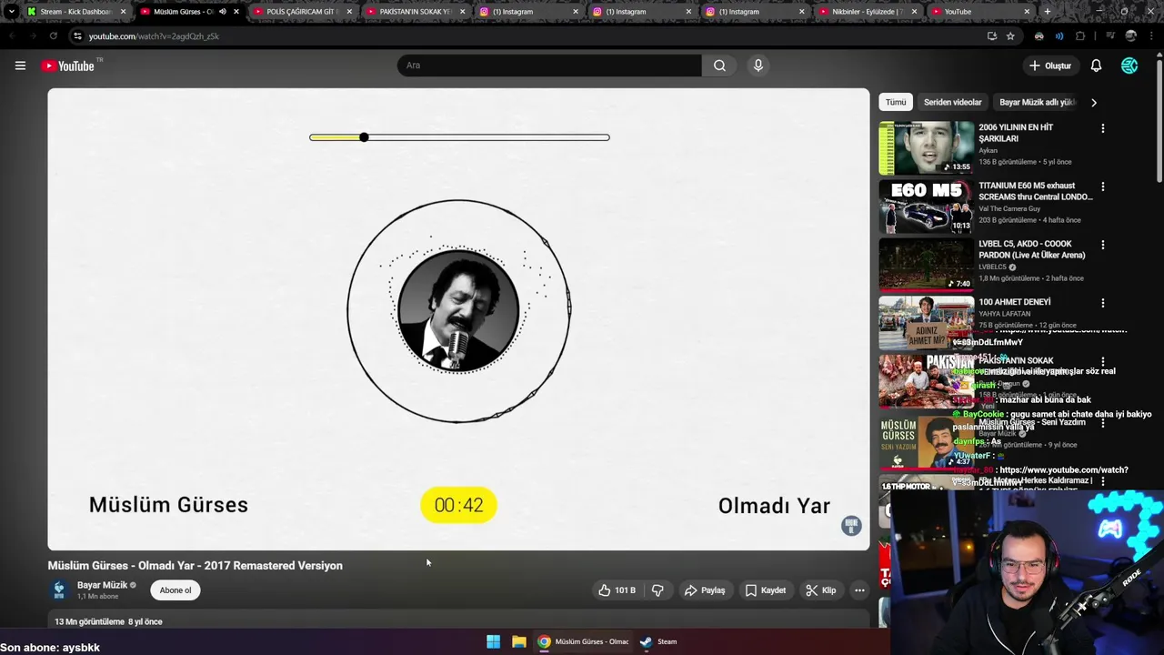Close the POLİS ÇAĞIRICAM GİT tab
This screenshot has height=655, width=1164.
point(349,12)
